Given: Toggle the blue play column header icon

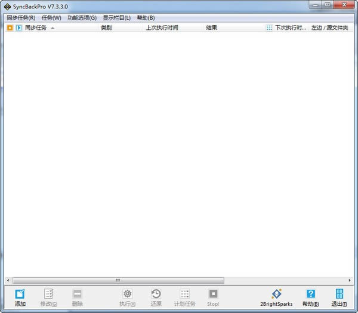Looking at the screenshot, I should pyautogui.click(x=18, y=27).
